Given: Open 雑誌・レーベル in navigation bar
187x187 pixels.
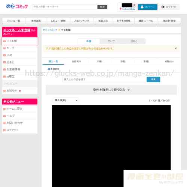Looking at the screenshot, I should 146,21.
